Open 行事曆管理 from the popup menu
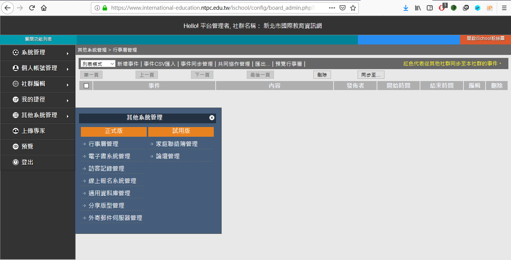This screenshot has height=260, width=511. 103,144
